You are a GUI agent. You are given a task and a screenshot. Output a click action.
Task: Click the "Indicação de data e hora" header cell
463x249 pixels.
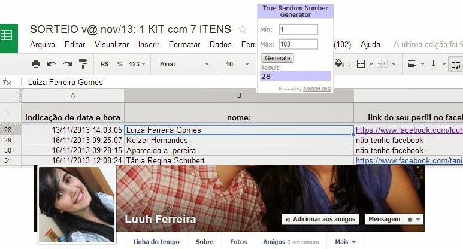pos(72,113)
